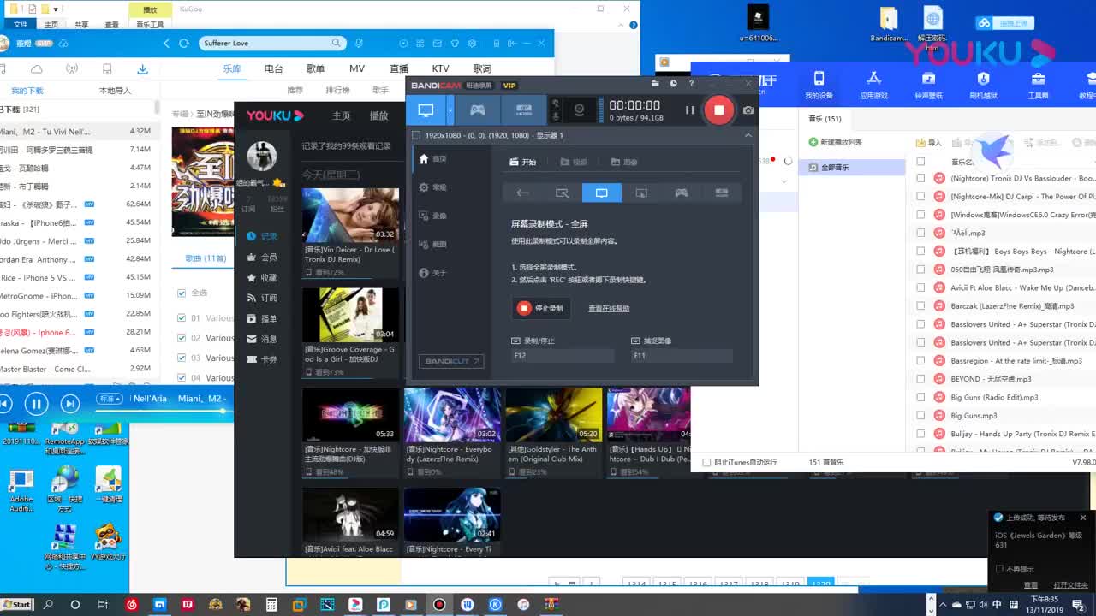Open Bandicam output folder icon
Screen dimensions: 1096x616
[655, 84]
